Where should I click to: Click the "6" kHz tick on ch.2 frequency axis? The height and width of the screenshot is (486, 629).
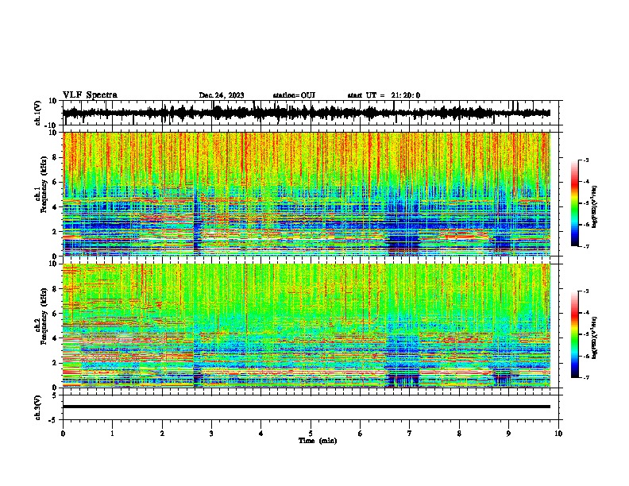click(55, 313)
